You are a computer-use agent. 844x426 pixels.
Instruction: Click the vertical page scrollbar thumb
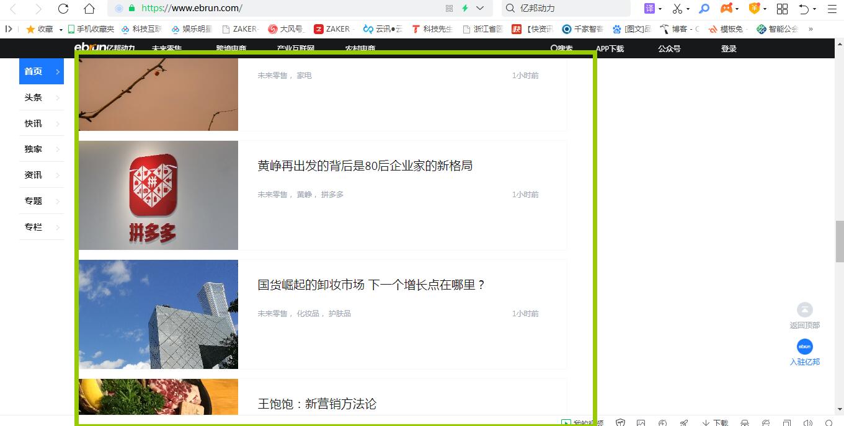pos(840,241)
